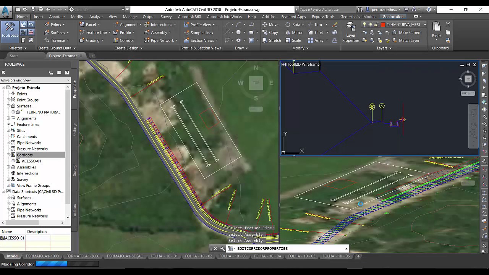Viewport: 489px width, 275px height.
Task: Expand the ACESSO-01 corridor node
Action: click(13, 161)
